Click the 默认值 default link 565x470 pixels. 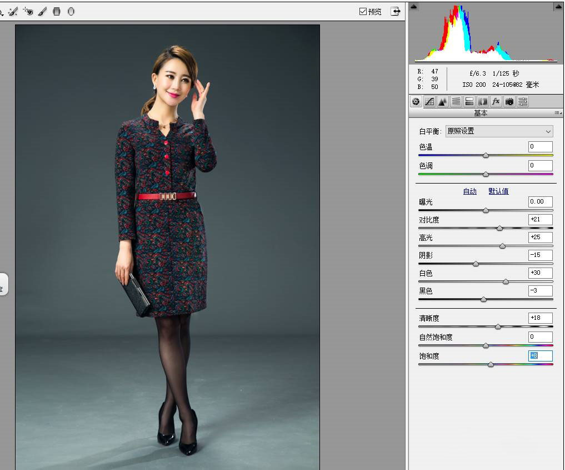498,191
